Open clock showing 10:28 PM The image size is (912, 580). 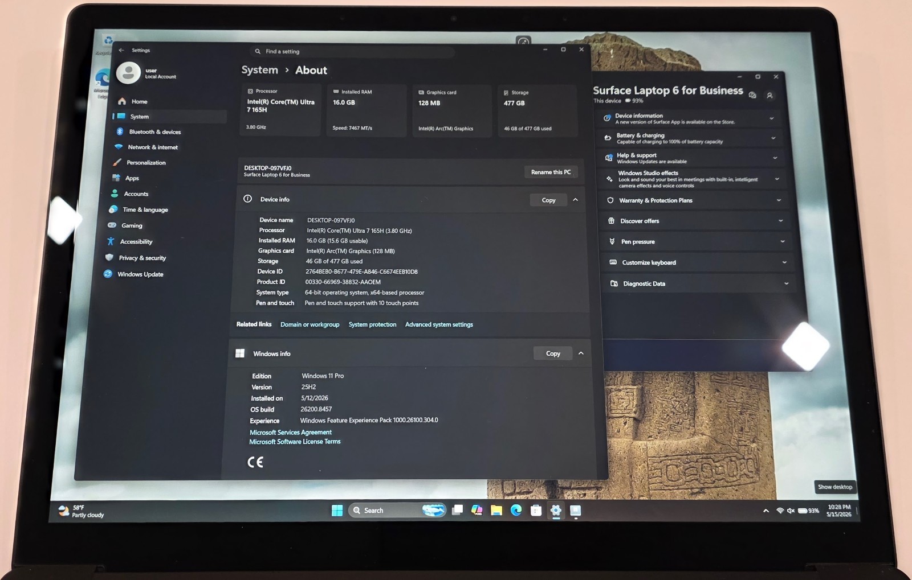839,511
